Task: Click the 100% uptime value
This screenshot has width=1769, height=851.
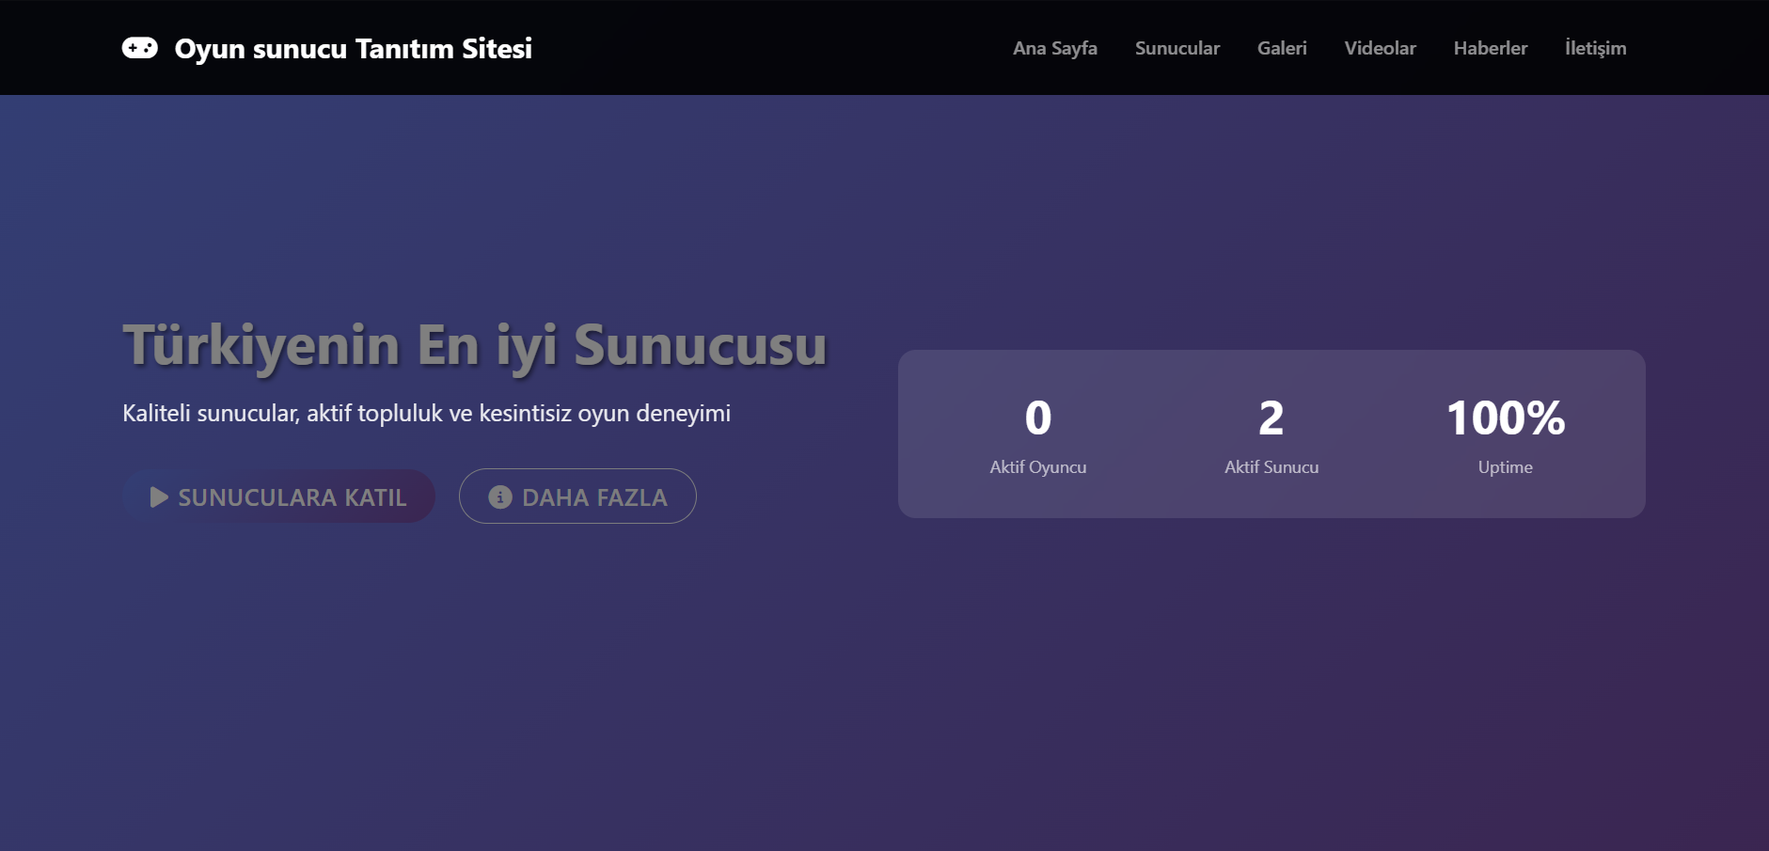Action: [1506, 418]
